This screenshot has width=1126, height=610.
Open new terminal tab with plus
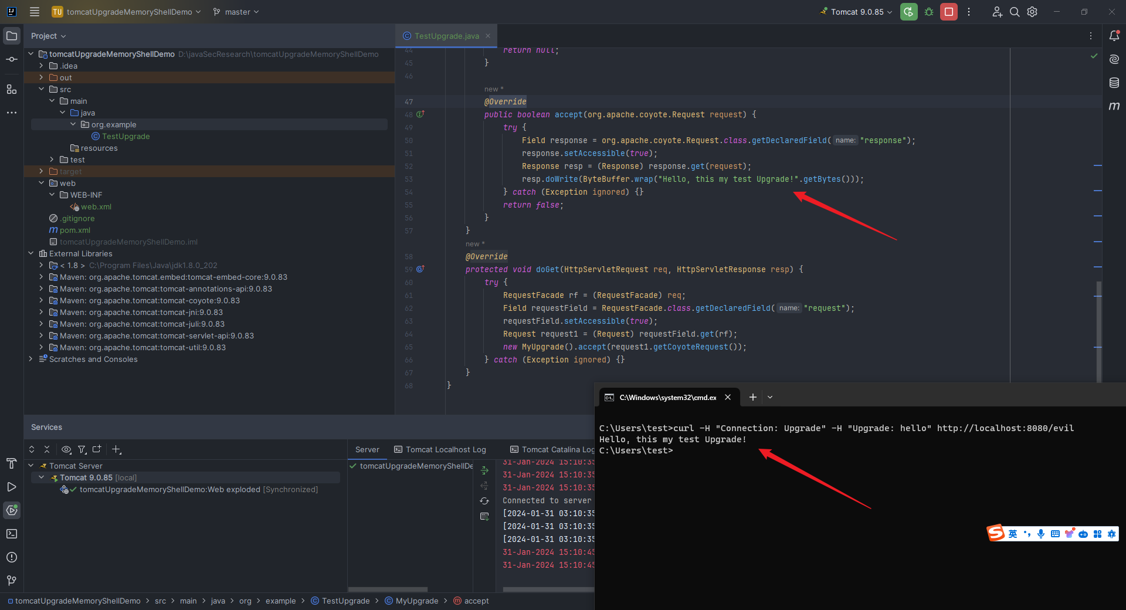(x=753, y=397)
